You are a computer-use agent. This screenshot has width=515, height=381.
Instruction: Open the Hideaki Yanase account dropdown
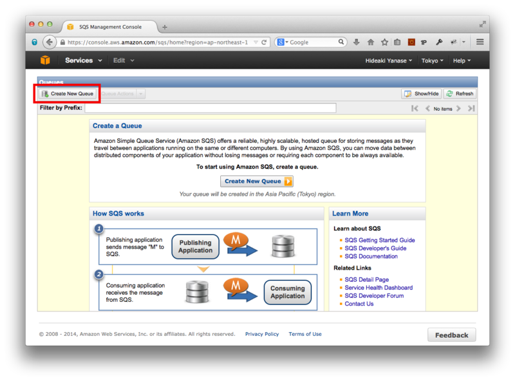coord(389,60)
